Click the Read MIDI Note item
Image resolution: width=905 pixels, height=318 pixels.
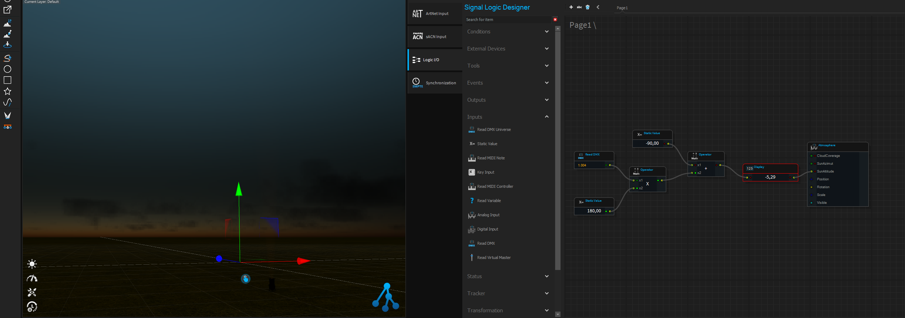(491, 158)
